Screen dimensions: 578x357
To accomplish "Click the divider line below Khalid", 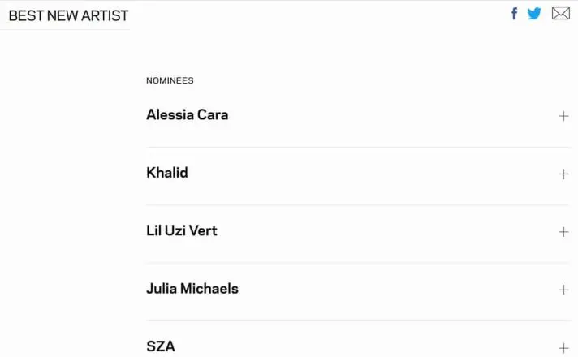I will click(x=358, y=205).
